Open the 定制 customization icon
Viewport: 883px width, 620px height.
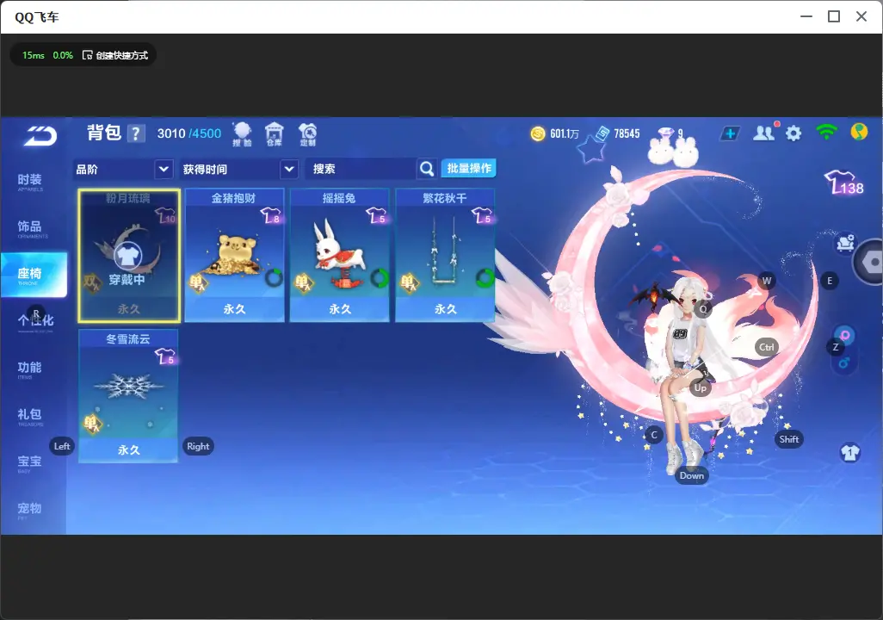[x=308, y=134]
